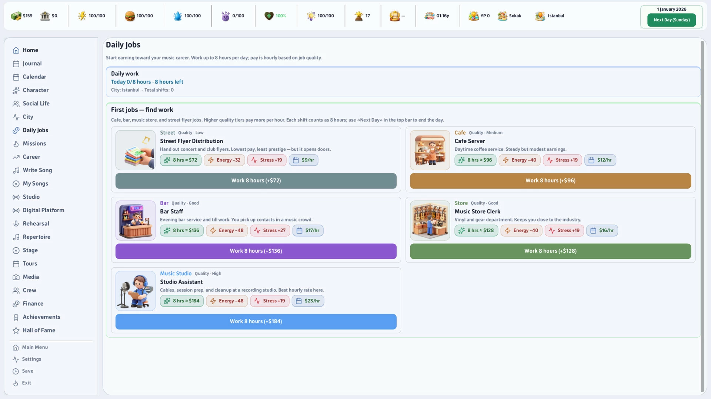Click the vertical scrollbar of the jobs panel
This screenshot has height=399, width=711.
[702, 216]
